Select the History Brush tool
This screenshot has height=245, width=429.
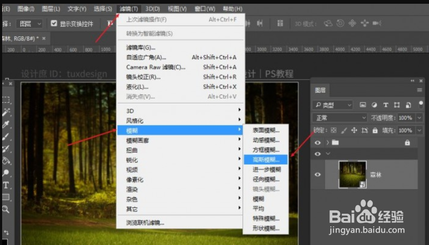pos(6,149)
